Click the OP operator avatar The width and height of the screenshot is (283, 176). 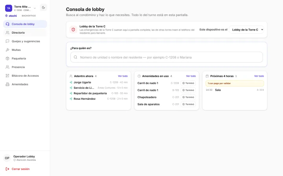tap(7, 158)
